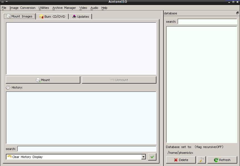The width and height of the screenshot is (240, 166).
Task: Open the Image Conversion menu
Action: pyautogui.click(x=22, y=8)
